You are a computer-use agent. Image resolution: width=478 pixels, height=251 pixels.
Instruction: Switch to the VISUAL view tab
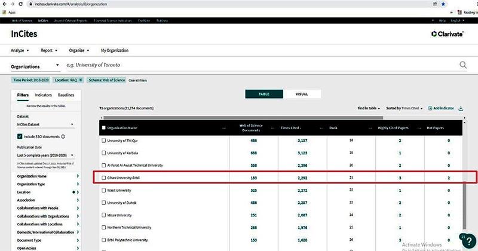point(302,94)
